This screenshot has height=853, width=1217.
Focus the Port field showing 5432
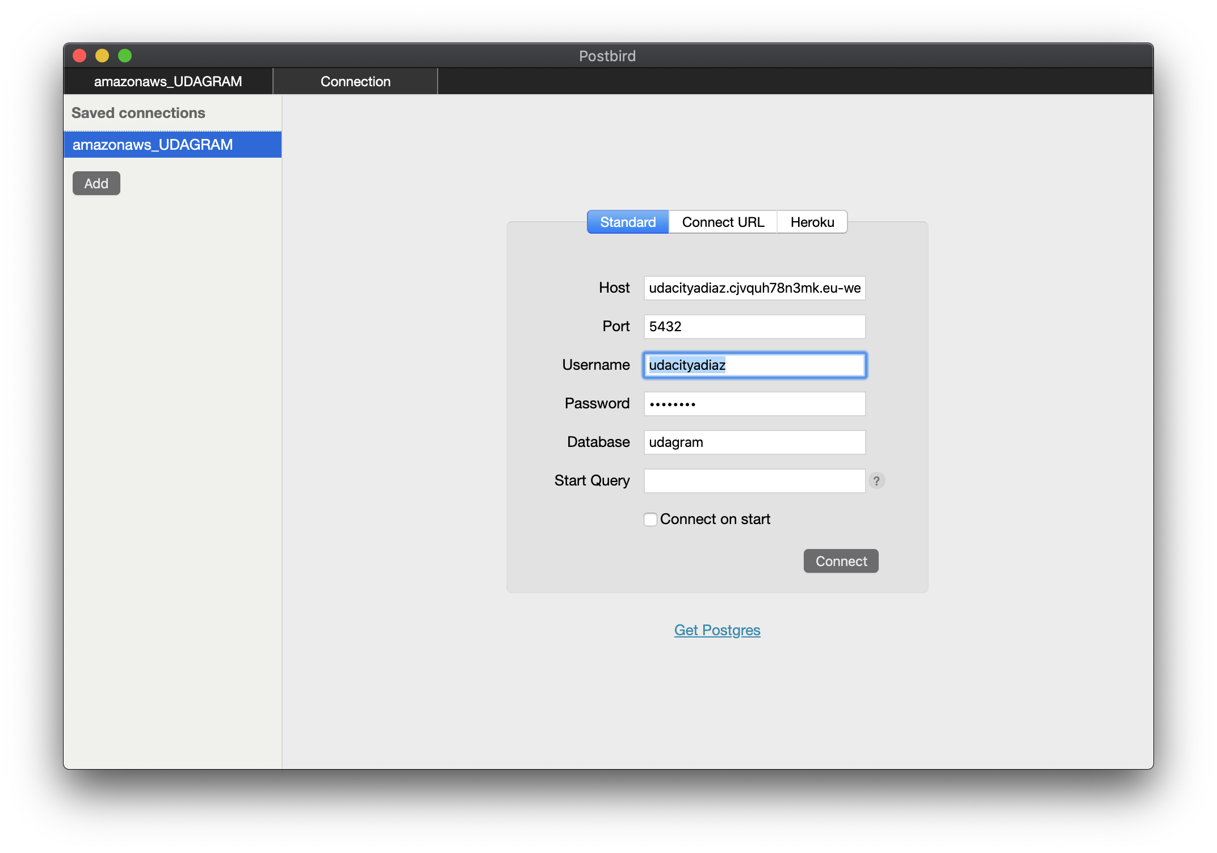[754, 327]
